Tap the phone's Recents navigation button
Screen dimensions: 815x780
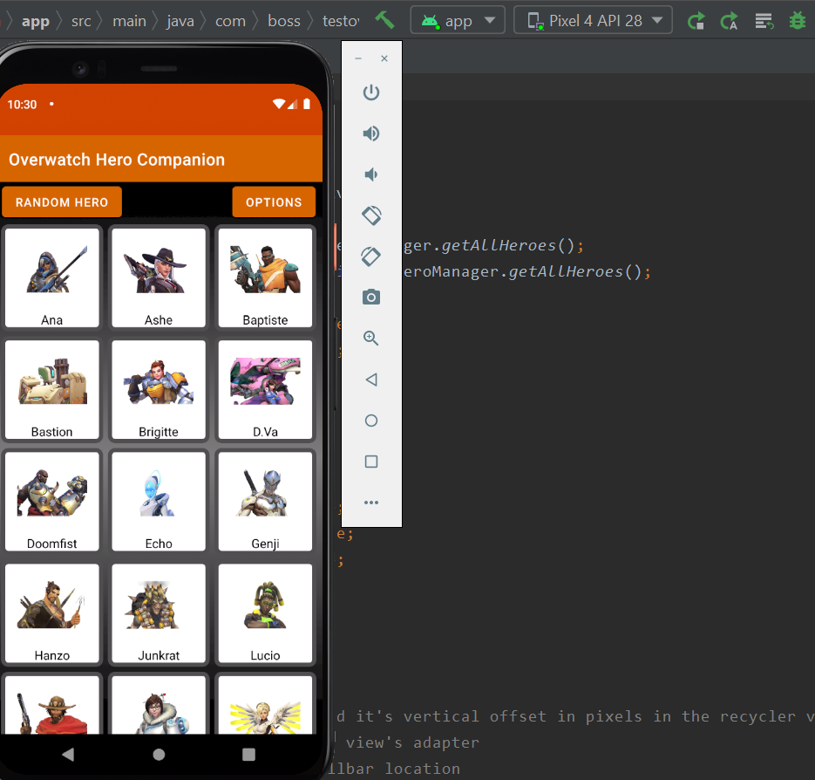[x=249, y=755]
